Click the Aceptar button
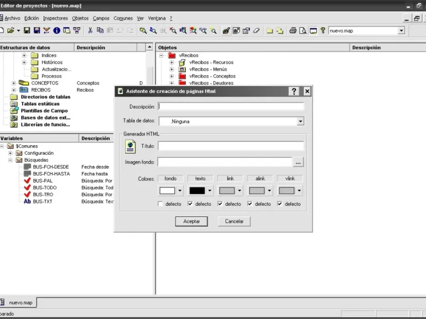Viewport: 426px width, 319px height. point(191,221)
